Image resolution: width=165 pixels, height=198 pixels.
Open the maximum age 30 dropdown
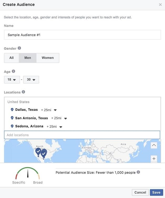(x=31, y=80)
